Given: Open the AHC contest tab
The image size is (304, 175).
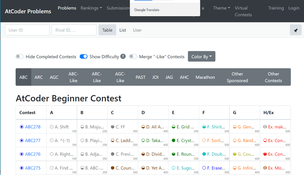Looking at the screenshot, I should point(184,77).
